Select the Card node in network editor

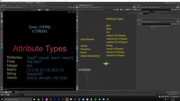[85, 70]
